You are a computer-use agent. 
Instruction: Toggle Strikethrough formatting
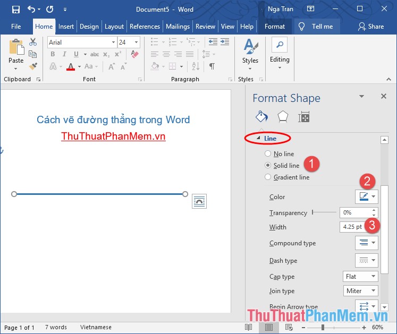point(95,54)
